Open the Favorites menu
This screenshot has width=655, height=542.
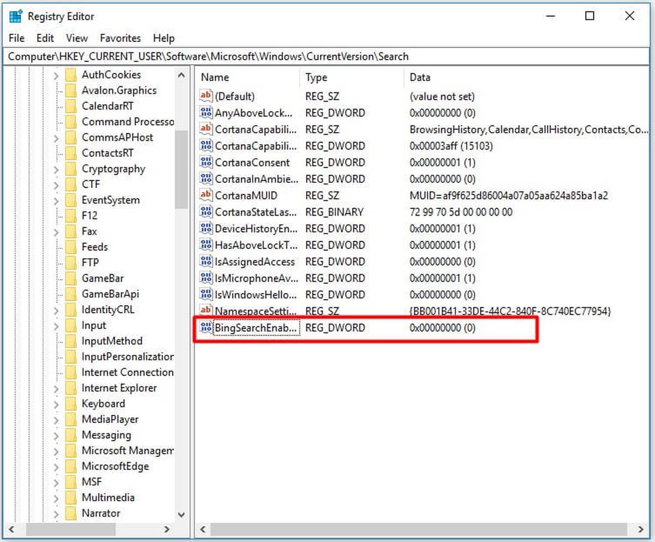[x=121, y=38]
